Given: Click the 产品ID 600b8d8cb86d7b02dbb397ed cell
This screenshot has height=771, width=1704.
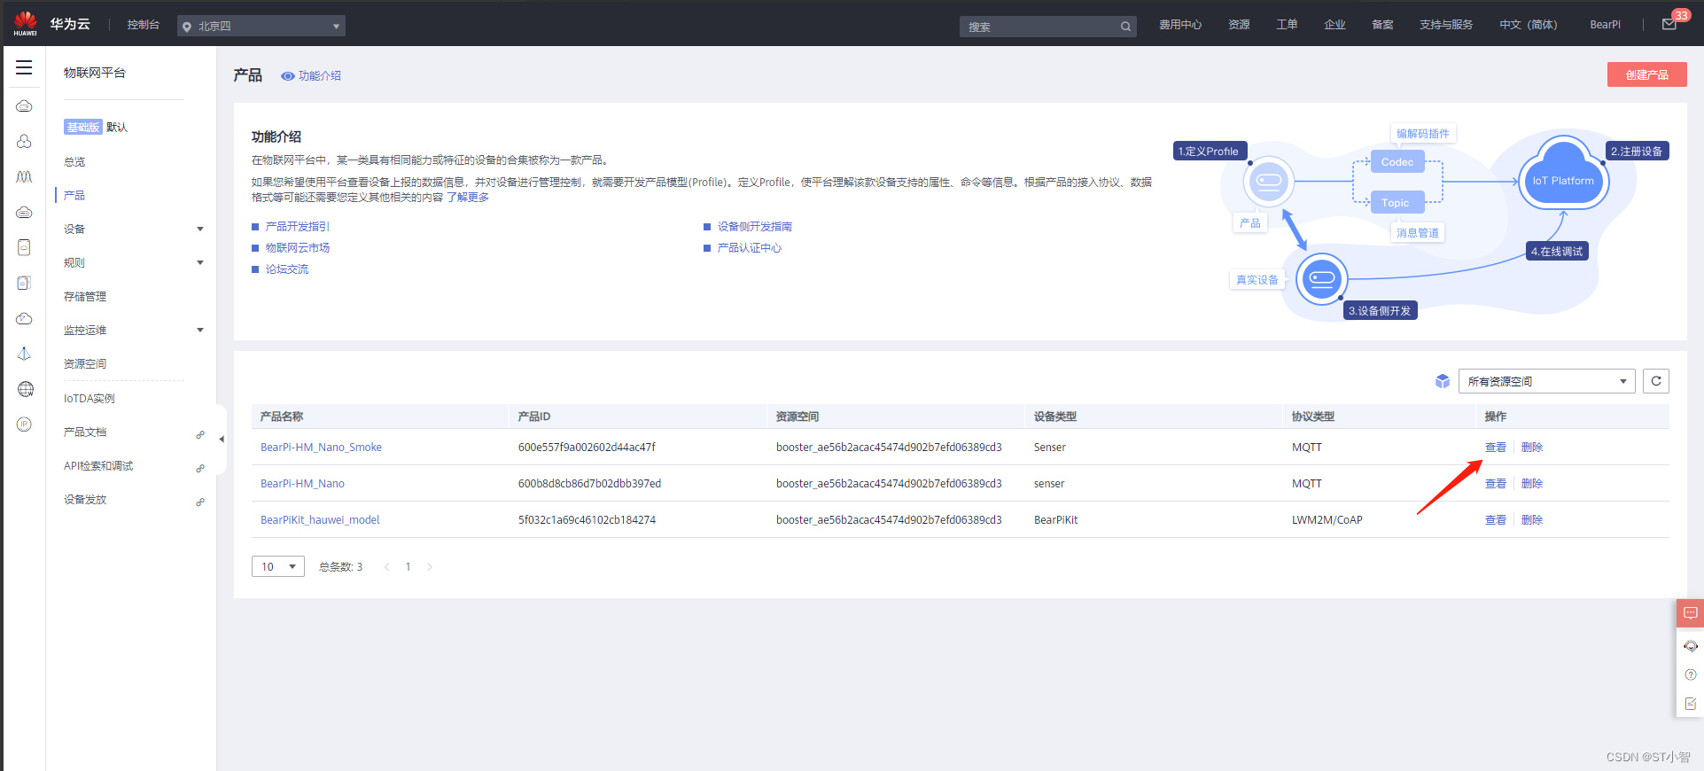Looking at the screenshot, I should 589,484.
